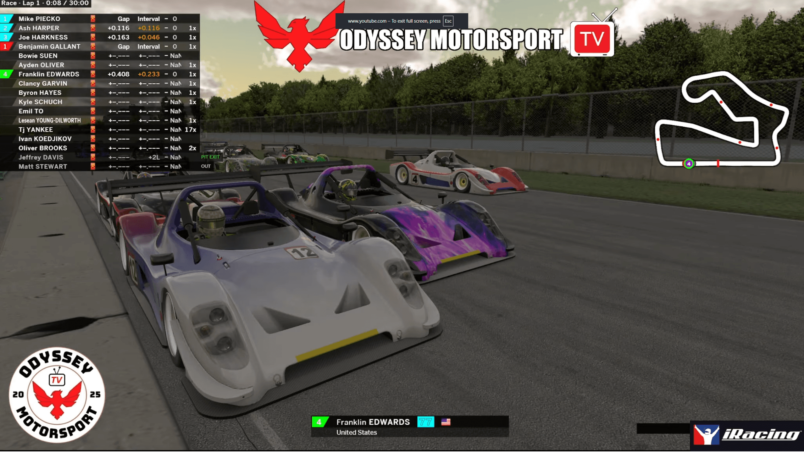Click the 2x incident count for Oliver BROOKS
This screenshot has width=804, height=452.
point(192,148)
